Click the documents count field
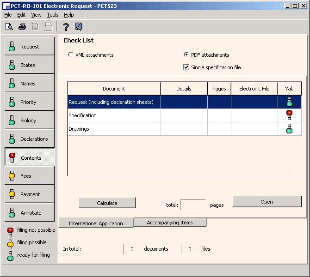 pos(132,249)
